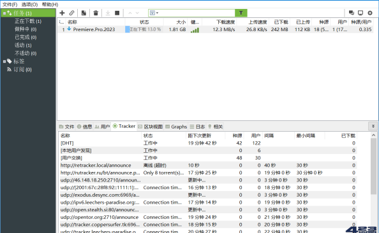The height and width of the screenshot is (233, 379).
Task: Select 不活动 (0) in sidebar
Action: (x=26, y=53)
